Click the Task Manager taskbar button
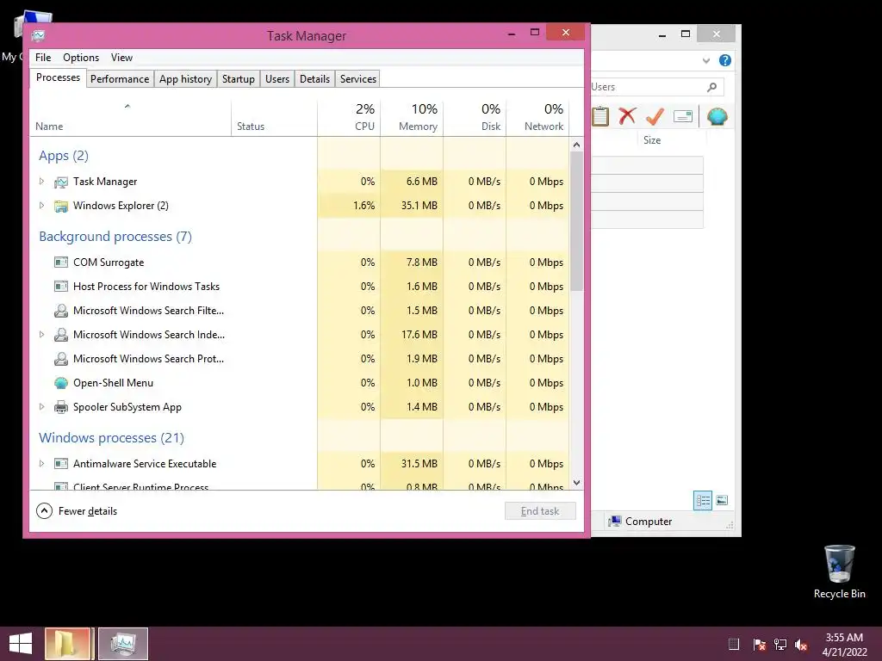The height and width of the screenshot is (661, 882). tap(123, 644)
